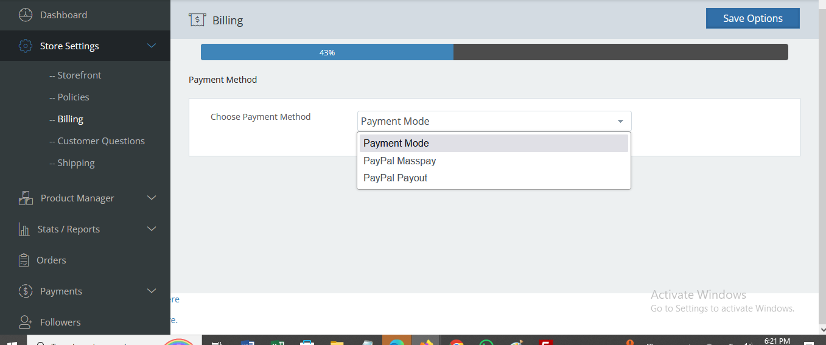Viewport: 826px width, 345px height.
Task: Expand the Product Manager chevron
Action: (152, 198)
